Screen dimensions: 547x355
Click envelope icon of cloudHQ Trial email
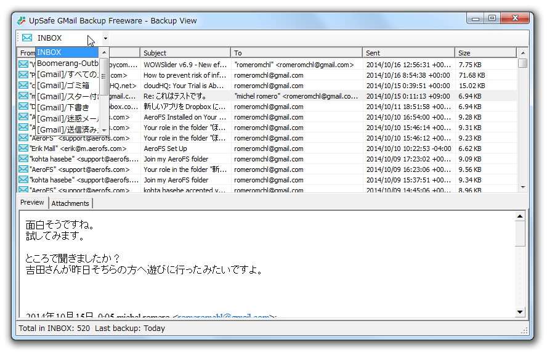tap(23, 85)
